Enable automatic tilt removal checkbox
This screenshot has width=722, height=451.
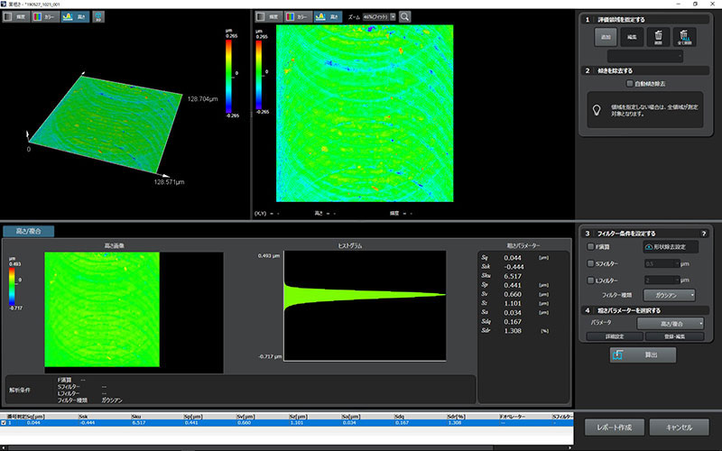[x=630, y=83]
